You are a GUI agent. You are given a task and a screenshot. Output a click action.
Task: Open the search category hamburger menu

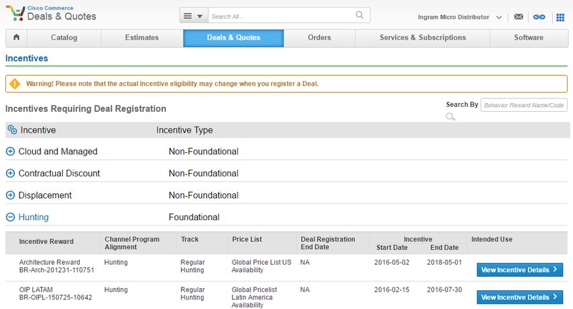(x=193, y=16)
